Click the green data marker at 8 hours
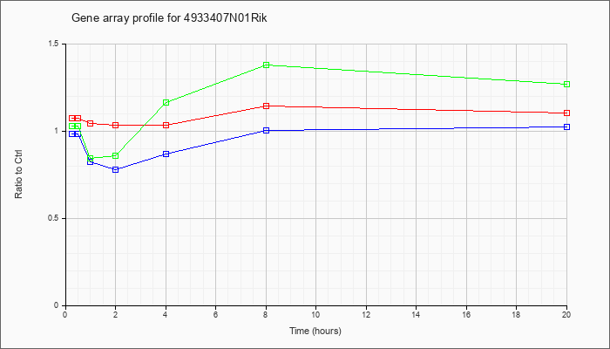 (266, 65)
